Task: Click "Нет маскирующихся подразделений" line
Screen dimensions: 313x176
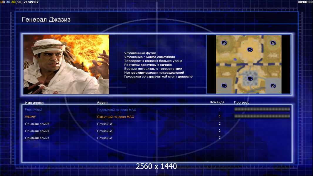Action: pyautogui.click(x=154, y=72)
